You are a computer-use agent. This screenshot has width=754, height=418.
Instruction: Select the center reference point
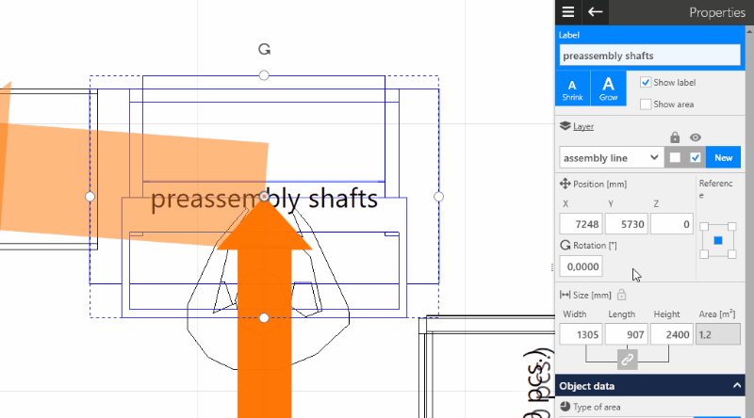click(718, 240)
